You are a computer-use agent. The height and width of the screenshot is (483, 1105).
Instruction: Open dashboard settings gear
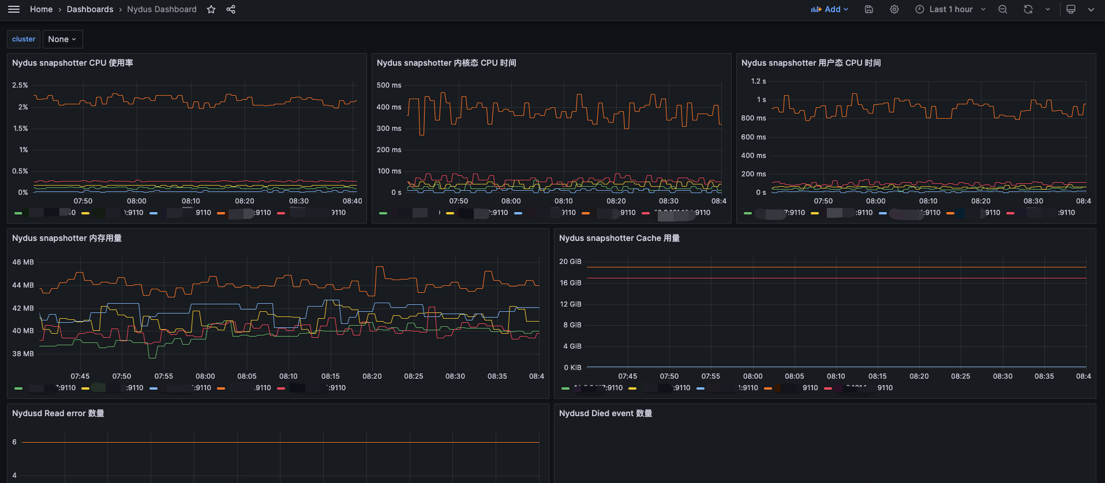[894, 9]
